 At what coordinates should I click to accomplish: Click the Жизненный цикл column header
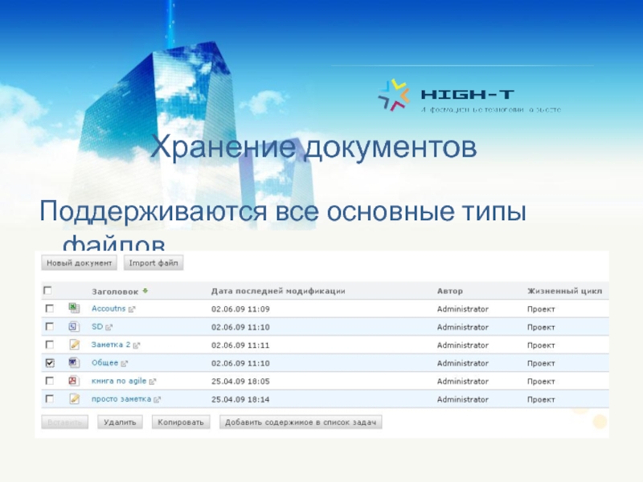click(x=565, y=291)
